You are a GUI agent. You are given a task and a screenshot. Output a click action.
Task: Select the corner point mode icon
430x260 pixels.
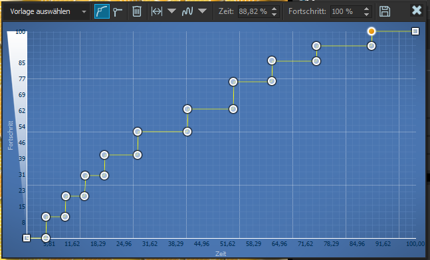118,11
